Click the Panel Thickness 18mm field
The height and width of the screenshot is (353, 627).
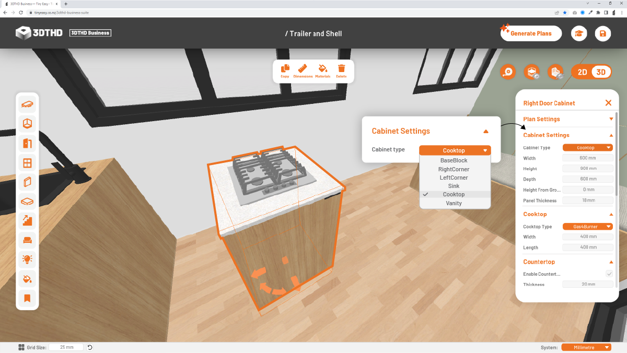(587, 201)
